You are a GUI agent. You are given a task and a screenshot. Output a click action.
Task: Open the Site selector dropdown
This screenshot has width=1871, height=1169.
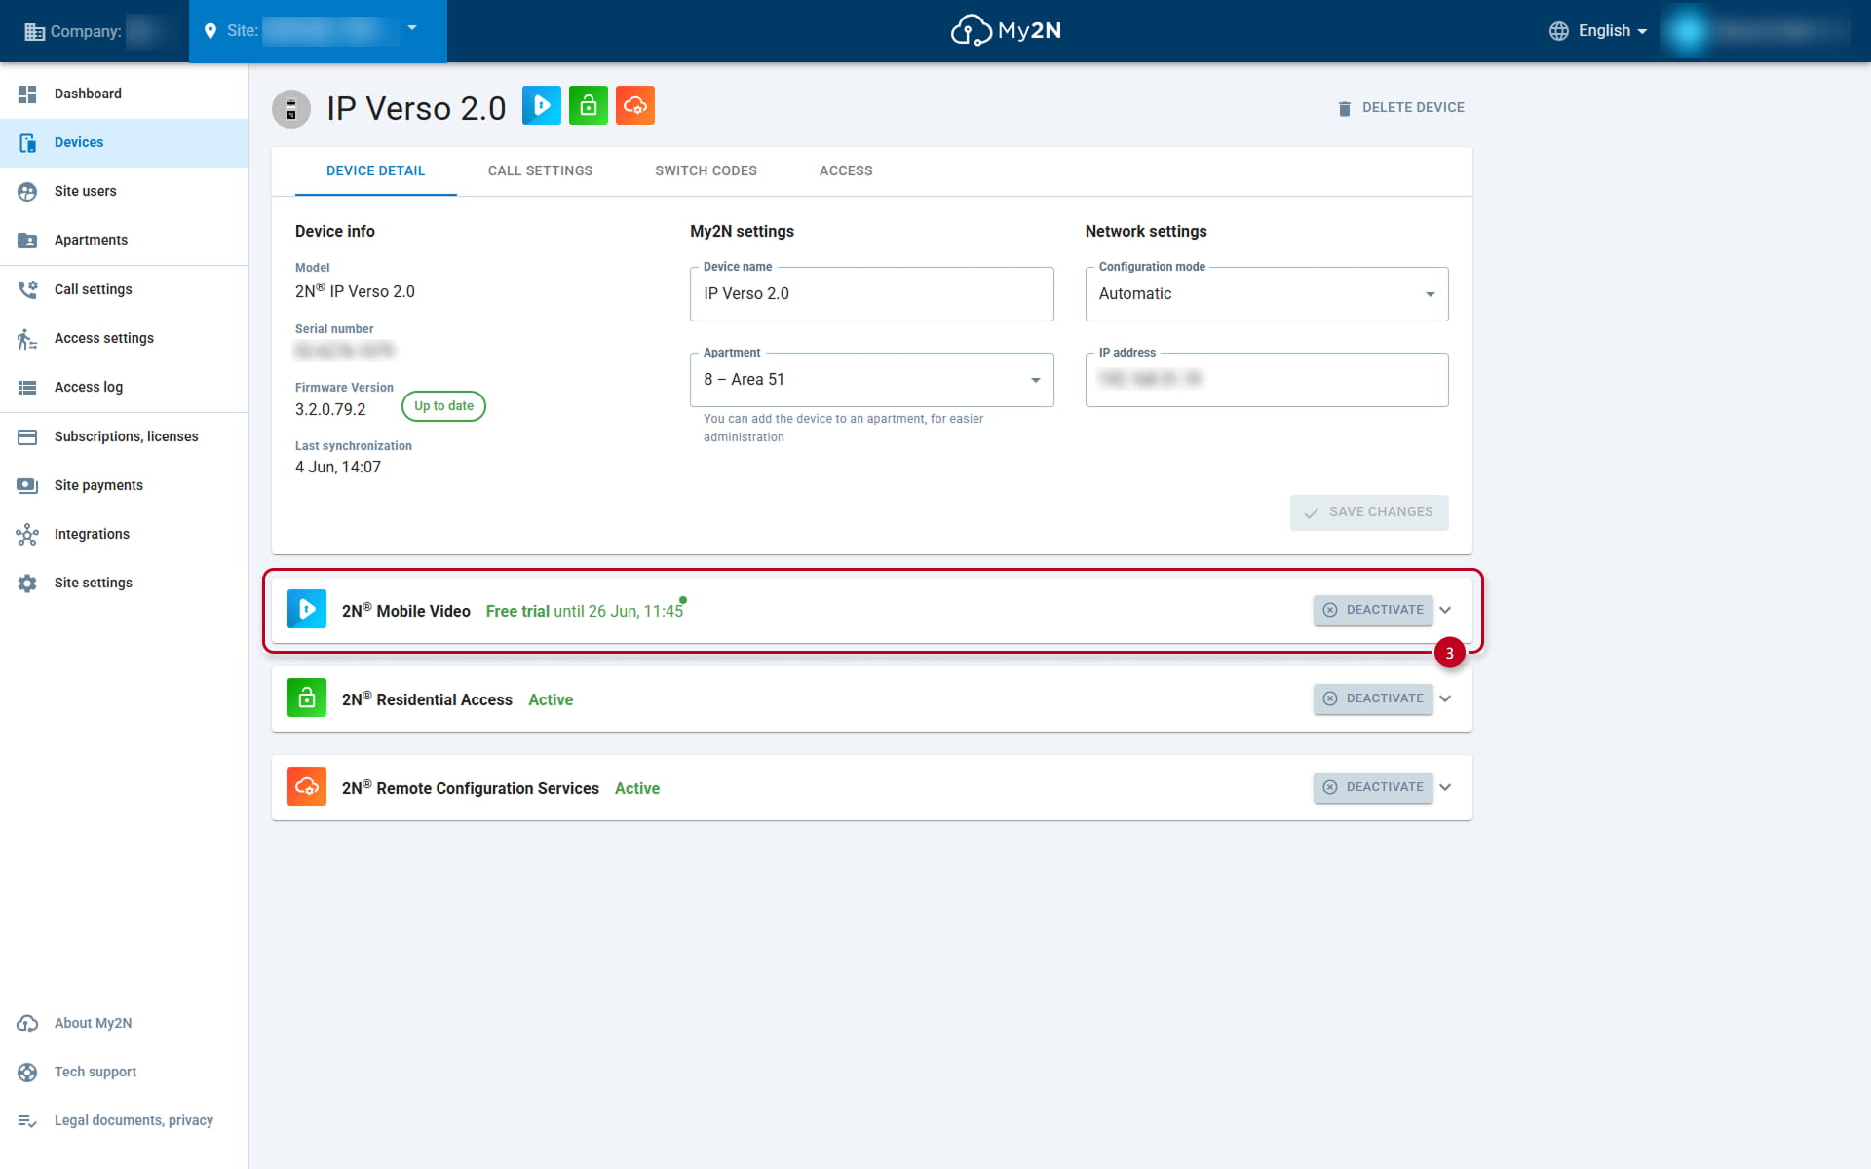pyautogui.click(x=318, y=31)
